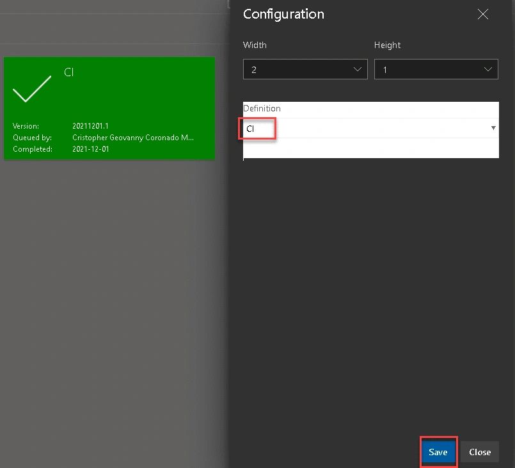515x468 pixels.
Task: Expand the Definition dropdown arrow
Action: pyautogui.click(x=493, y=128)
